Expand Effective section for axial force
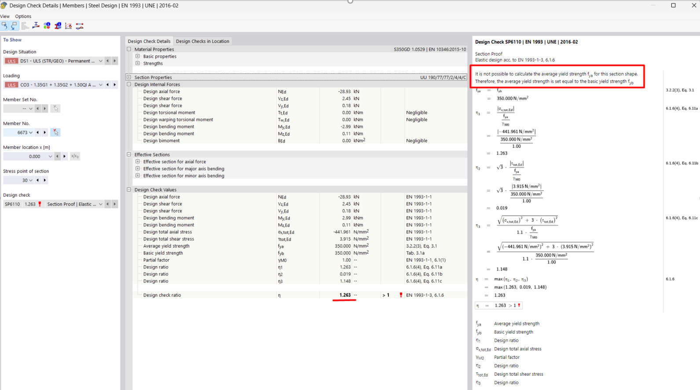700x390 pixels. pos(138,162)
